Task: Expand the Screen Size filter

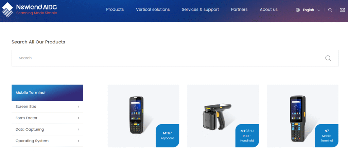Action: pos(47,107)
